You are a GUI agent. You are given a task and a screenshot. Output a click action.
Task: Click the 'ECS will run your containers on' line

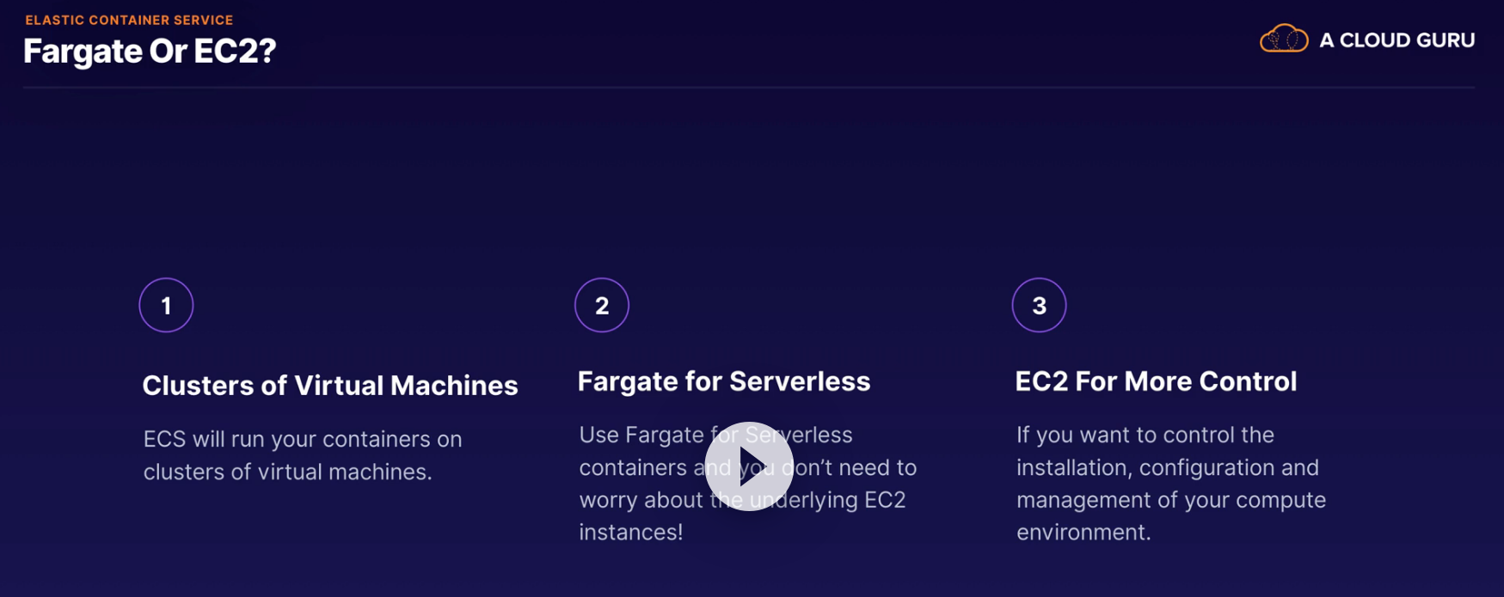[x=302, y=439]
